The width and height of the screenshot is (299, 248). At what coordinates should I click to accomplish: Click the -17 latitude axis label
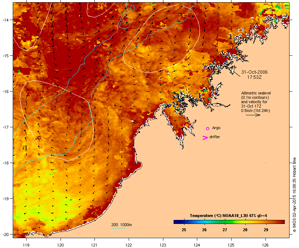point(5,127)
